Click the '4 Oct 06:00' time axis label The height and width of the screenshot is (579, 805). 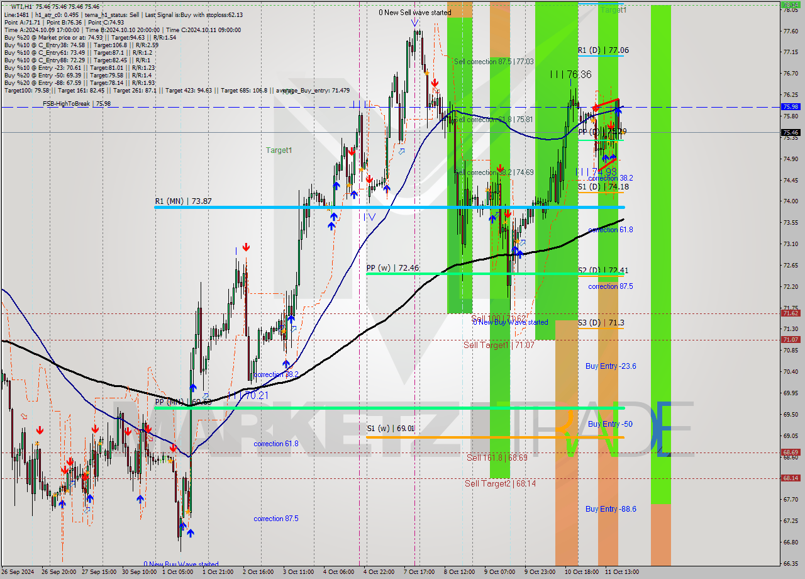[339, 572]
